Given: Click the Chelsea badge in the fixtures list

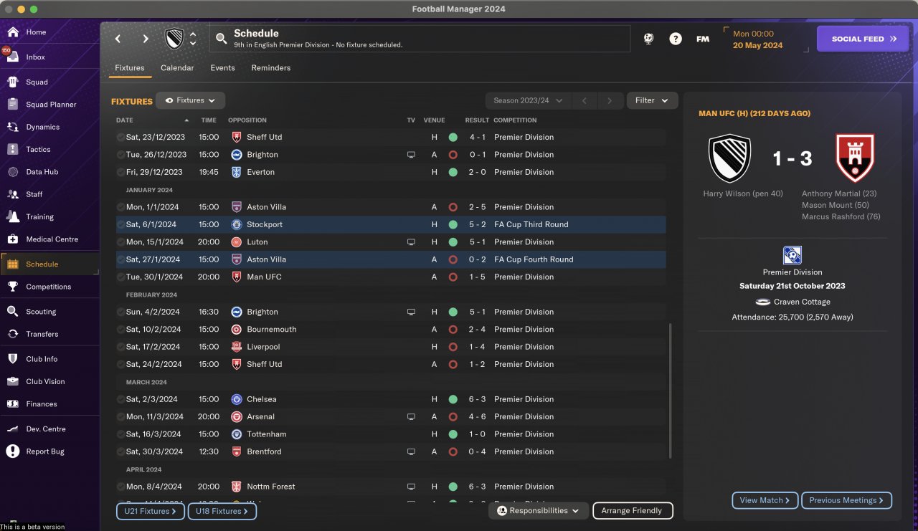Looking at the screenshot, I should (x=237, y=399).
